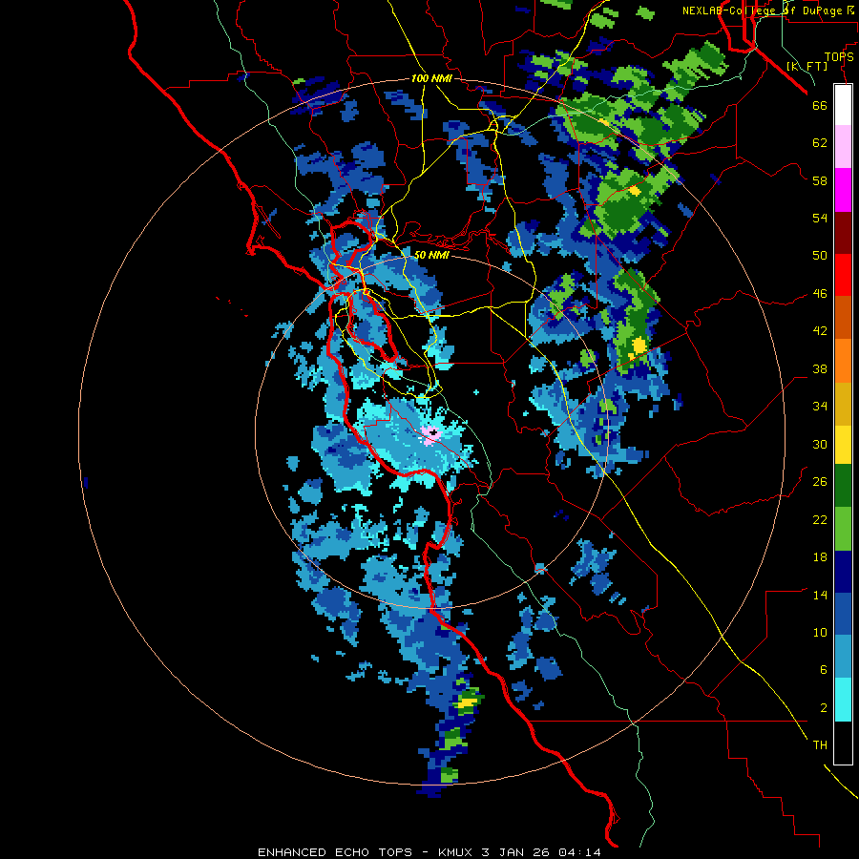The image size is (859, 859).
Task: Click the dark red (maroon) legend swatch
Action: (x=843, y=233)
